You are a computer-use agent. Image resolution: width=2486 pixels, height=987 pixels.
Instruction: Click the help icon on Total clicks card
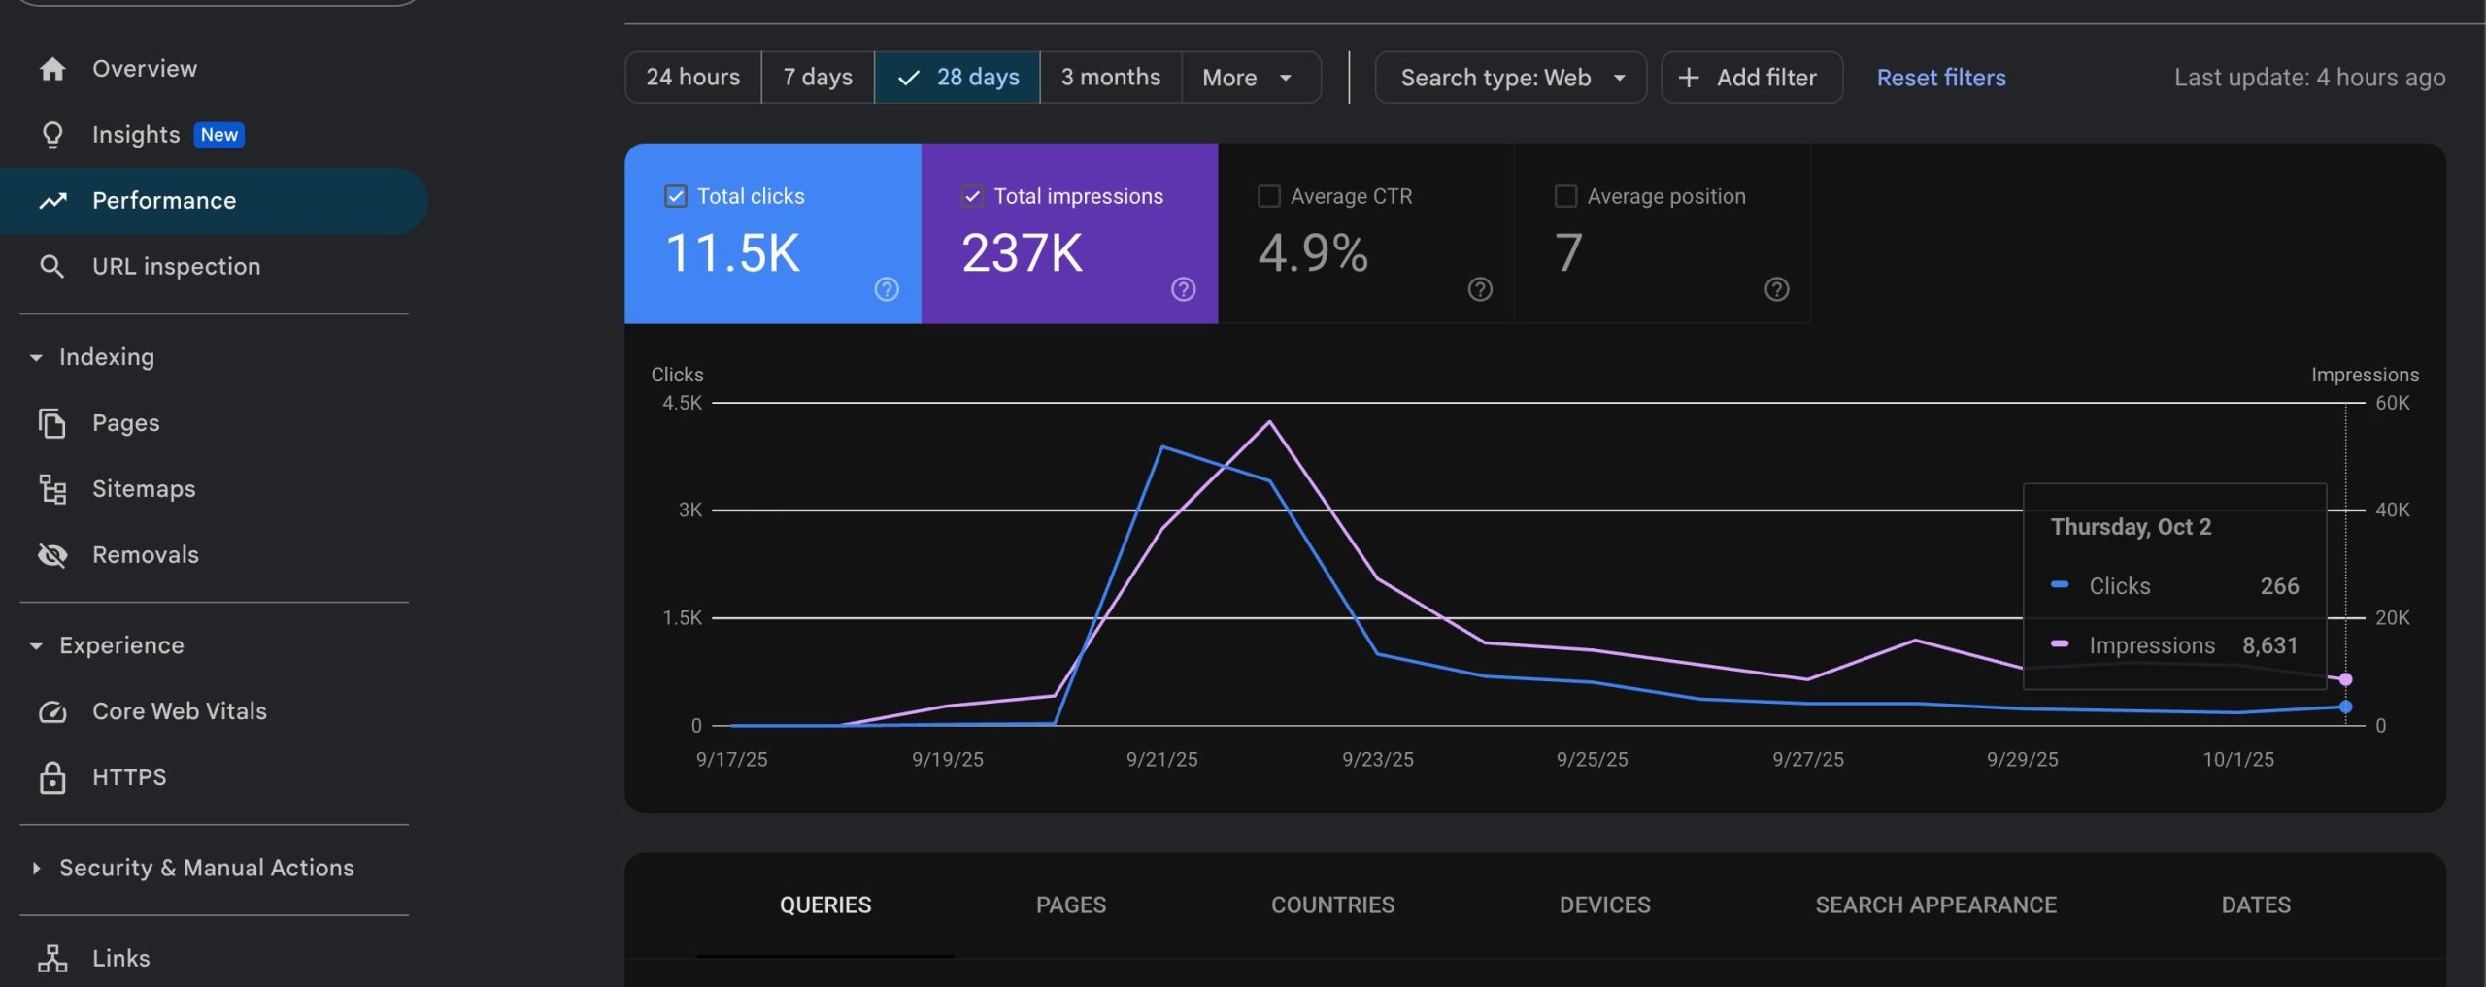tap(886, 289)
